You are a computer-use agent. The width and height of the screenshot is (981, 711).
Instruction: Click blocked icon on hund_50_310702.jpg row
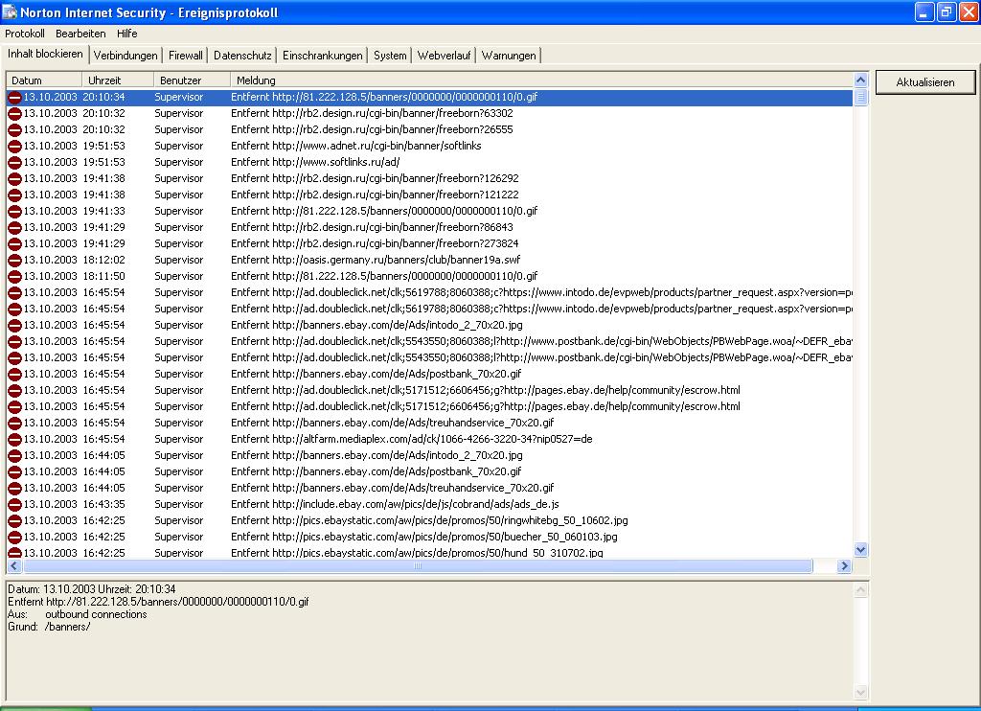click(14, 553)
